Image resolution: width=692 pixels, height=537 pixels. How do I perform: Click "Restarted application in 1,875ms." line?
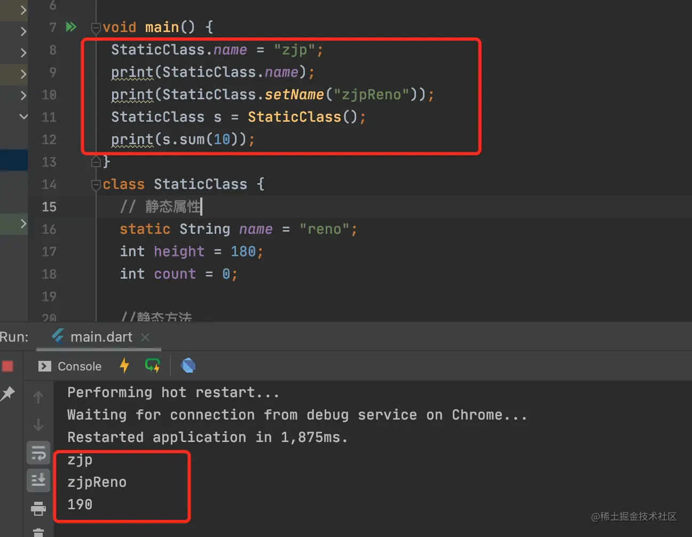208,437
